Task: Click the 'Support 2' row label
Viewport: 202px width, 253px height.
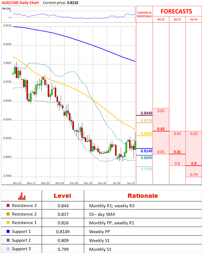Action: 21,240
